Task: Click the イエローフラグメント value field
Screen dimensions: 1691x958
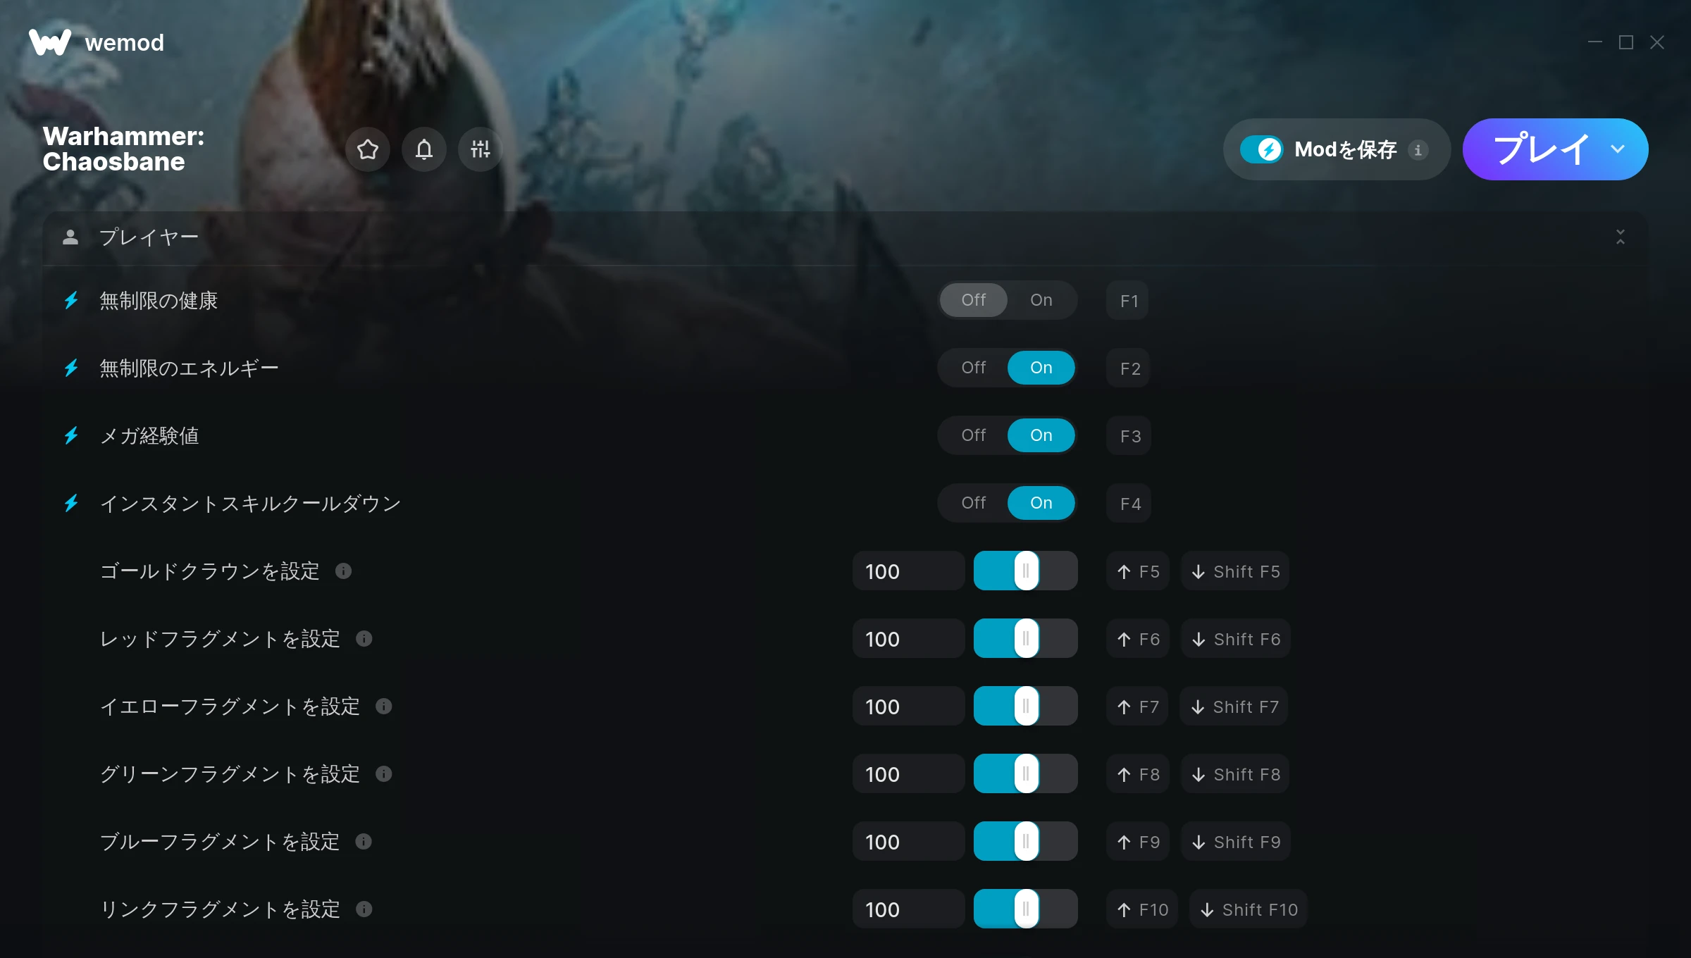Action: pos(908,707)
